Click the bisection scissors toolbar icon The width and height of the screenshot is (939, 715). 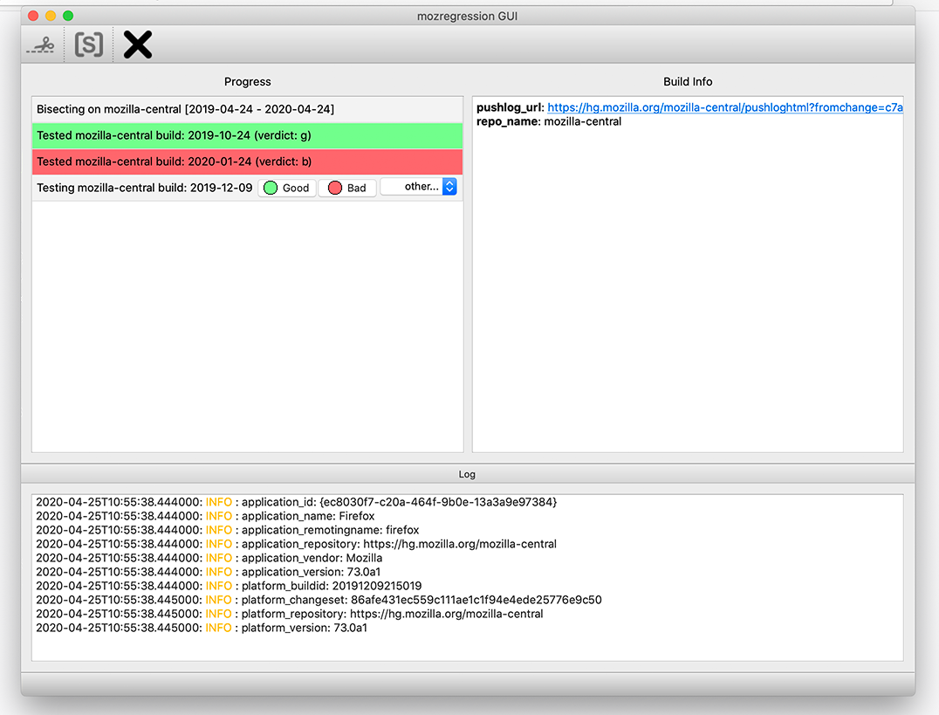40,45
